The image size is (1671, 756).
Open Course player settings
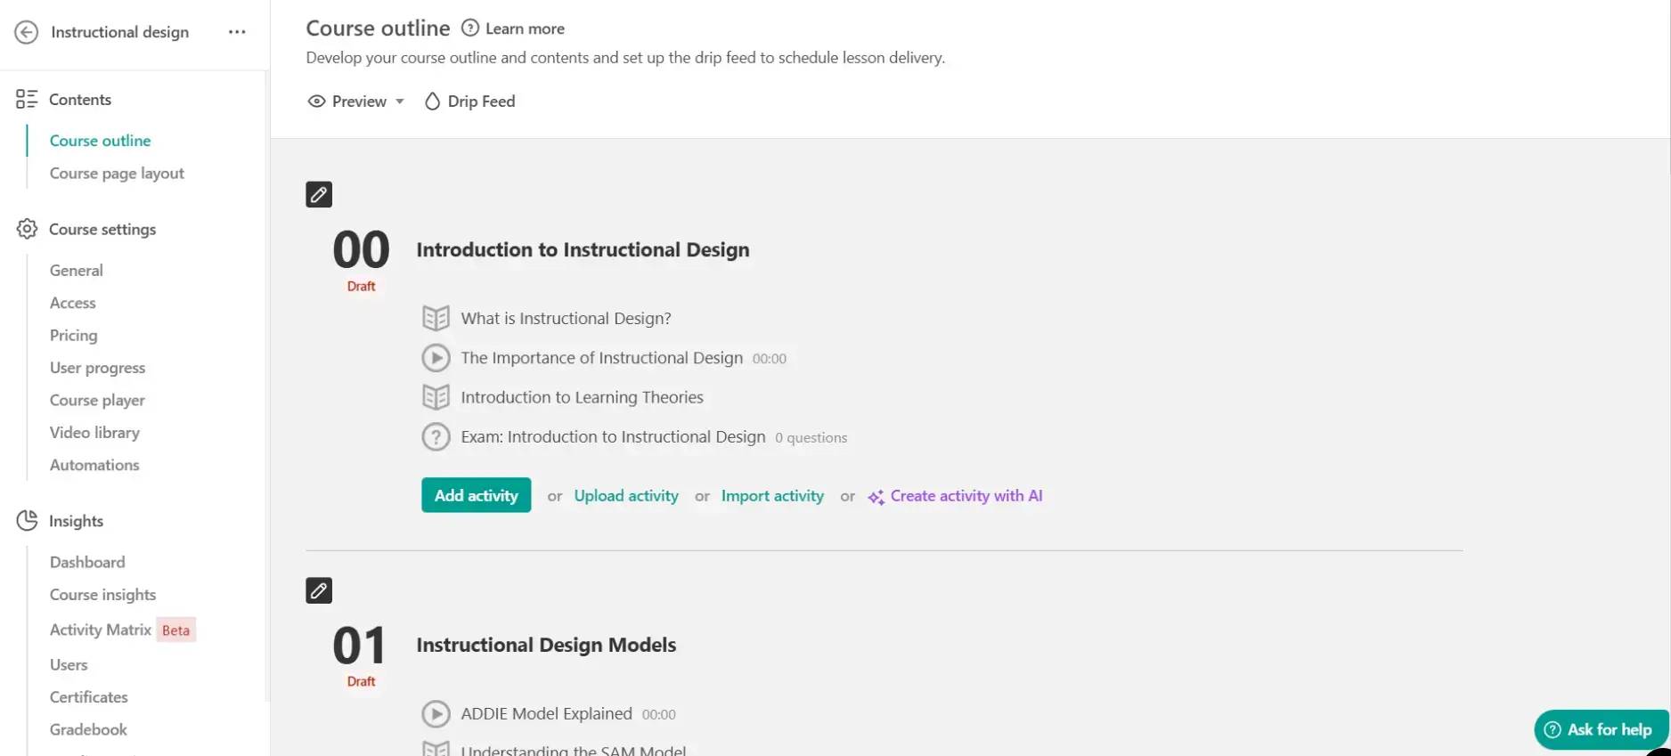97,400
